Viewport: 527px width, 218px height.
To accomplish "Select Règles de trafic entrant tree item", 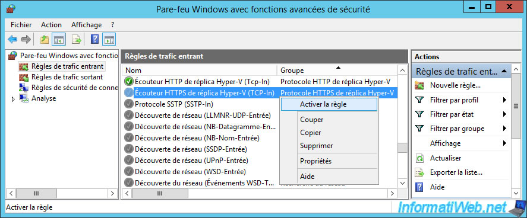I will [67, 66].
